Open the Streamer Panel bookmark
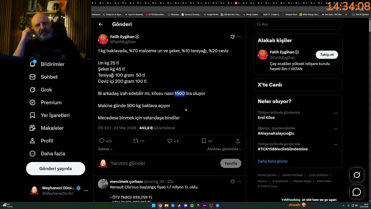 (x=290, y=14)
